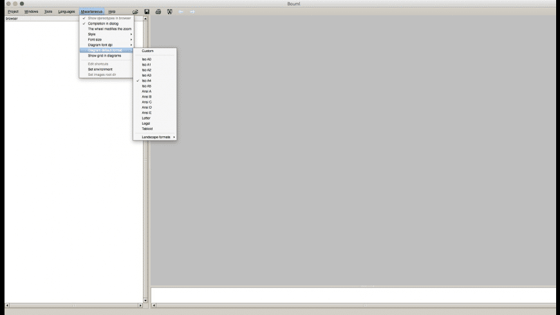
Task: Click the Edit shortcuts entry
Action: coord(106,64)
